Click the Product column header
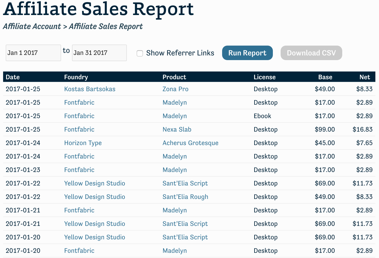 (x=174, y=77)
